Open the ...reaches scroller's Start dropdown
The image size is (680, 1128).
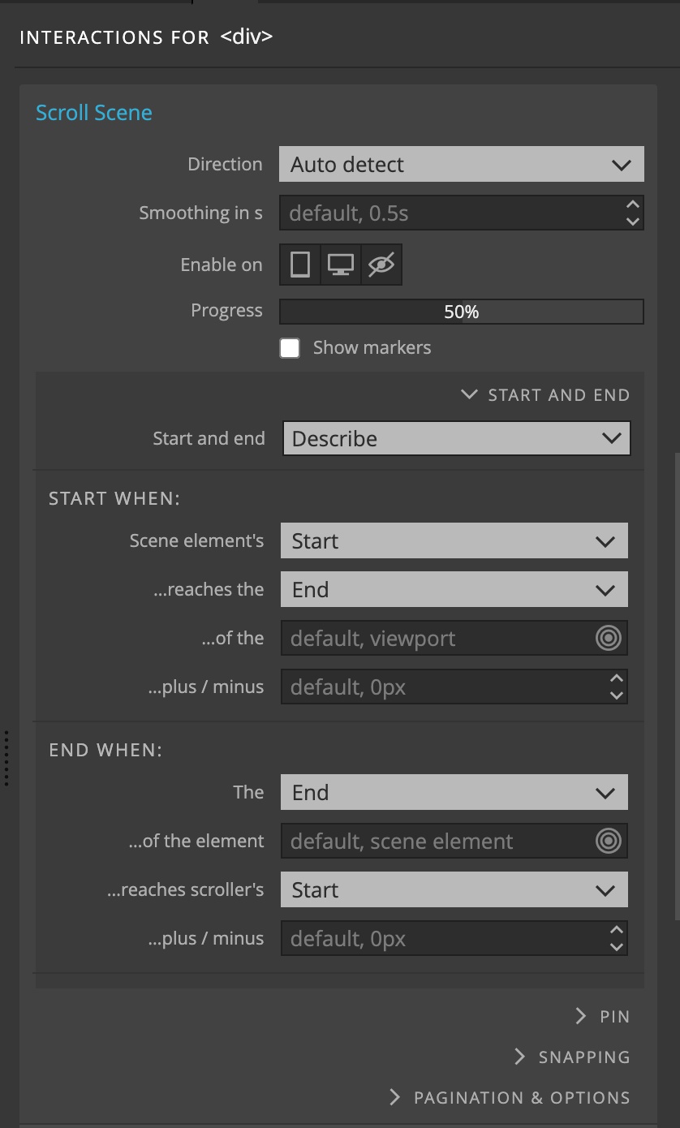click(x=454, y=889)
